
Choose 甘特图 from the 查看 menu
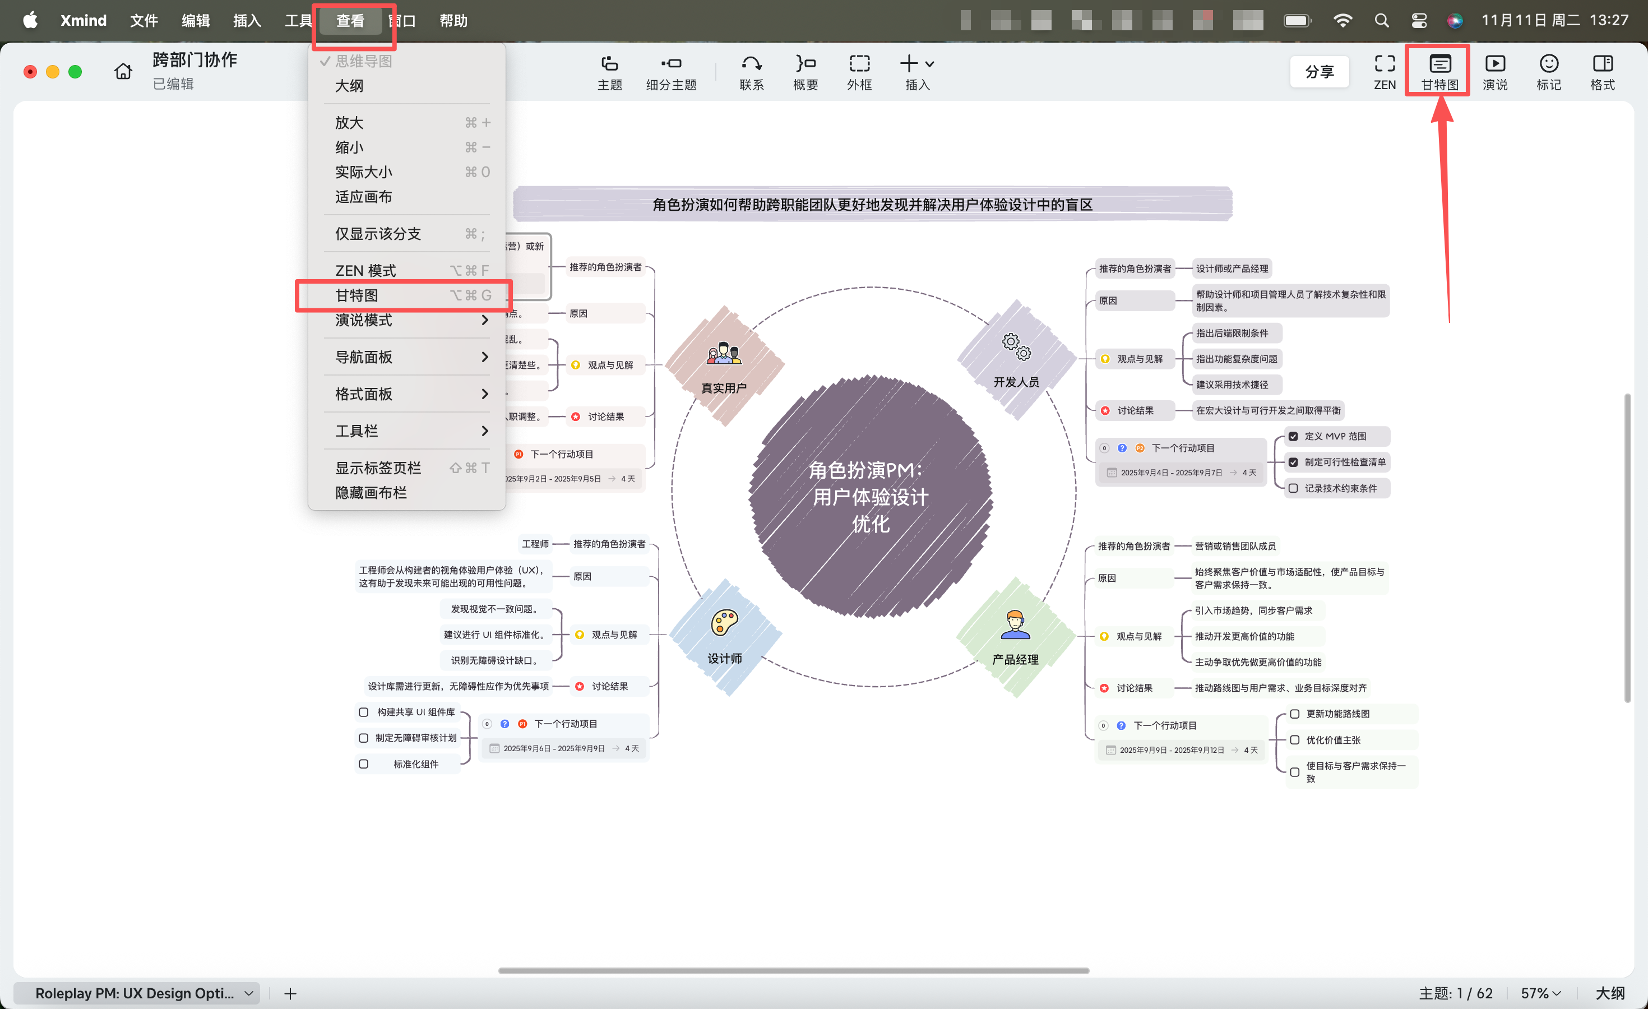(x=357, y=295)
